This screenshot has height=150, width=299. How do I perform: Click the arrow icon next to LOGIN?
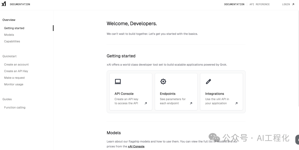[293, 4]
